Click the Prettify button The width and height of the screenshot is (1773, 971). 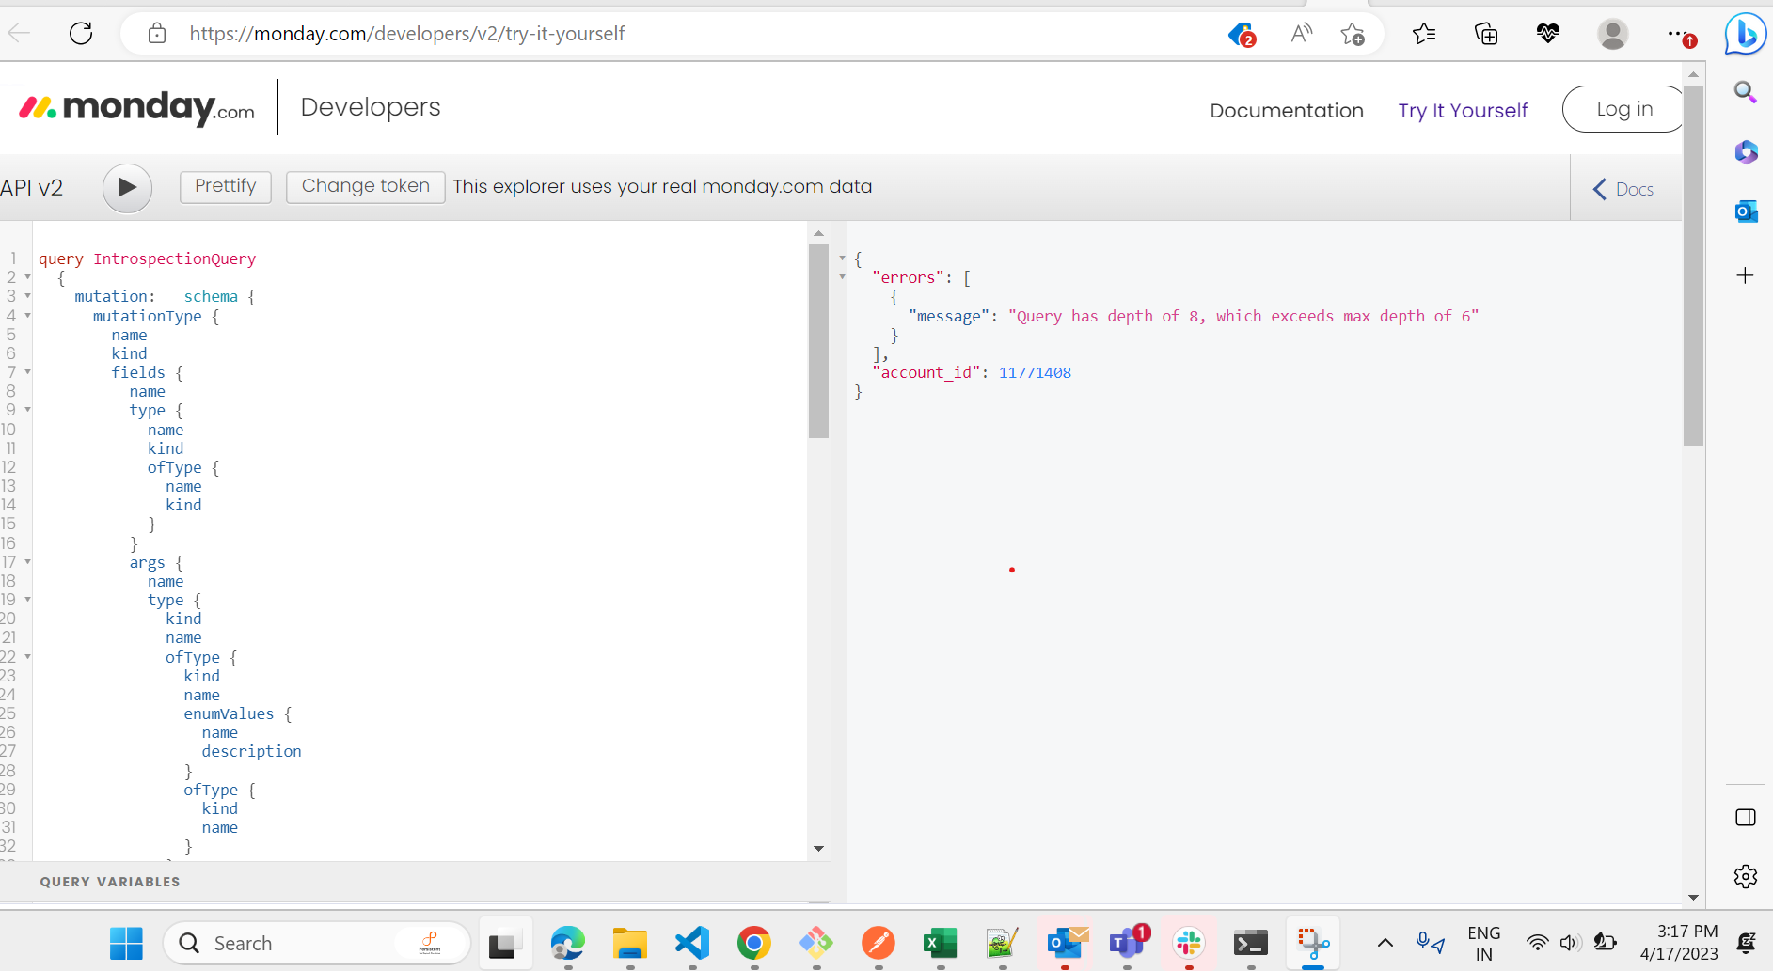(225, 186)
